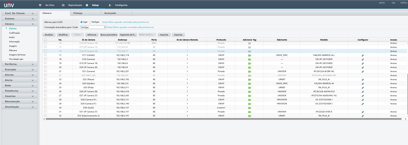This screenshot has height=145, width=408.
Task: Click camera tag icon for D30 (Sushi)
Action: point(249,108)
